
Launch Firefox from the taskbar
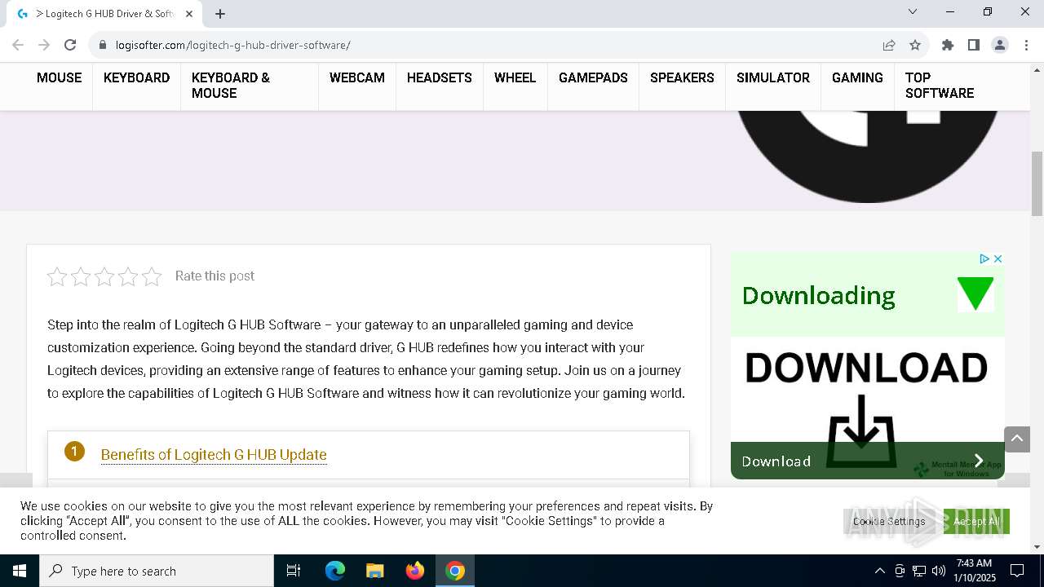pos(415,571)
